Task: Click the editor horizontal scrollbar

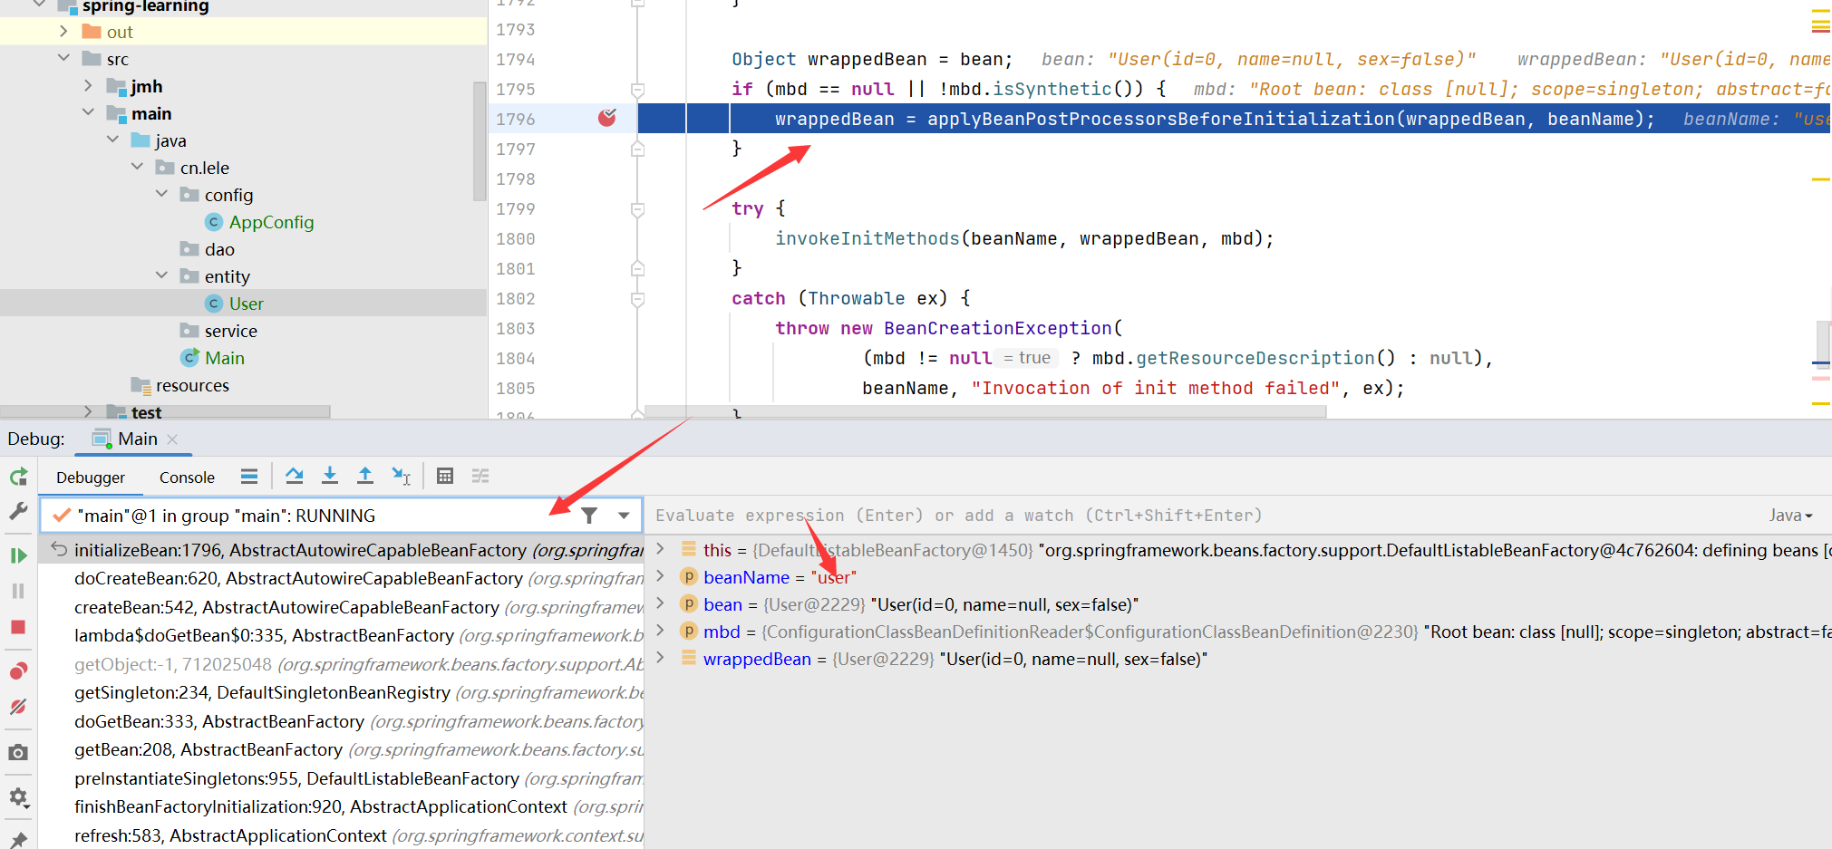Action: (x=985, y=411)
